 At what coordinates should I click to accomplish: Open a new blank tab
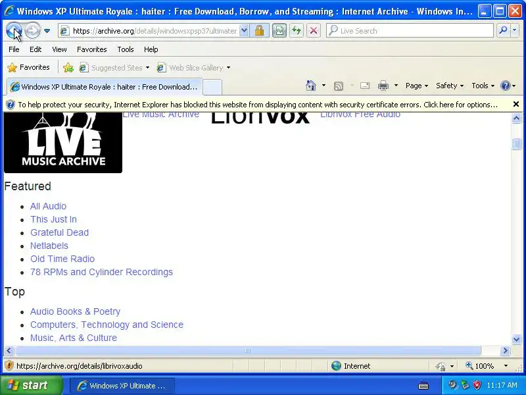click(x=212, y=88)
